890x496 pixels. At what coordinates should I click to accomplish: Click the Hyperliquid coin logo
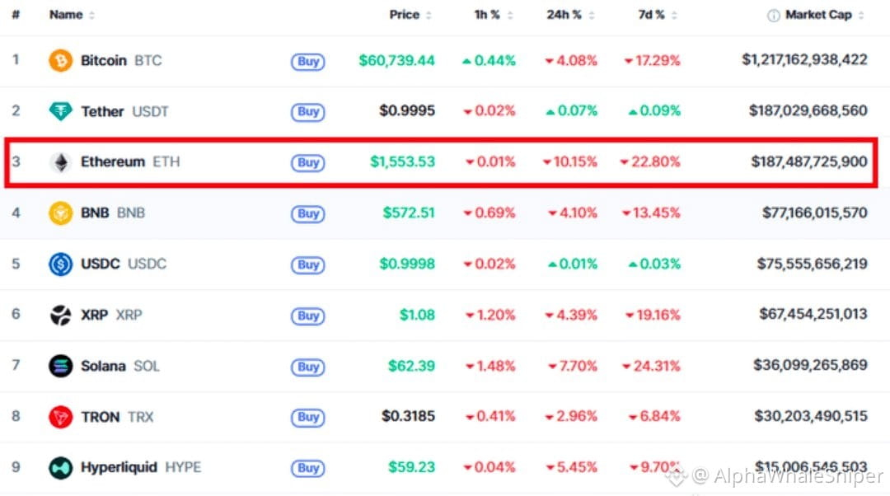[x=60, y=468]
